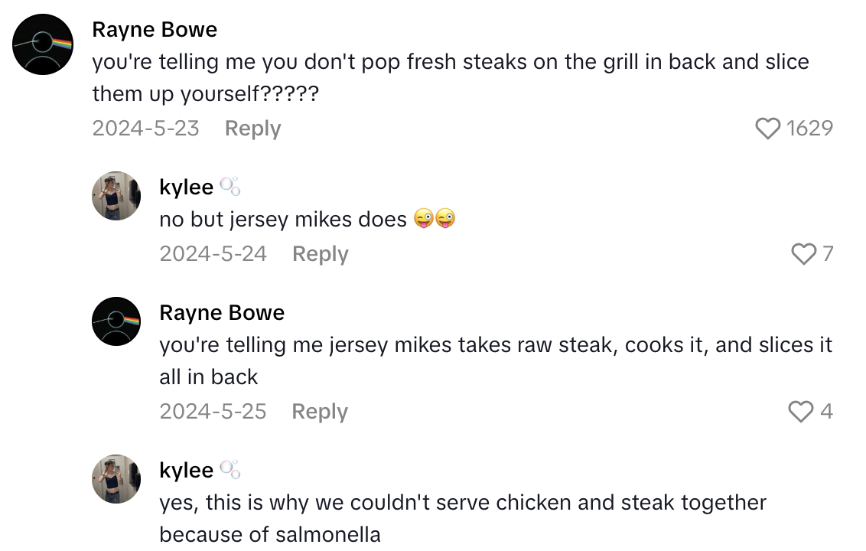The height and width of the screenshot is (551, 866).
Task: Select kylee's username on first reply
Action: coord(186,187)
